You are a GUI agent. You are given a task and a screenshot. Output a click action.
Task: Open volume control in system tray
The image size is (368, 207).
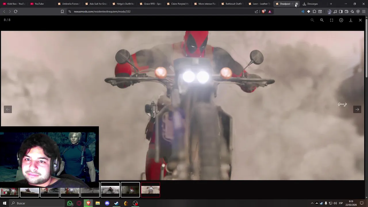(335, 203)
